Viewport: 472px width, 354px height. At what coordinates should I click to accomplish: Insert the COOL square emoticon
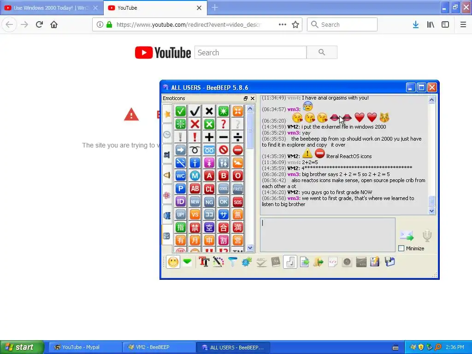[x=224, y=189]
